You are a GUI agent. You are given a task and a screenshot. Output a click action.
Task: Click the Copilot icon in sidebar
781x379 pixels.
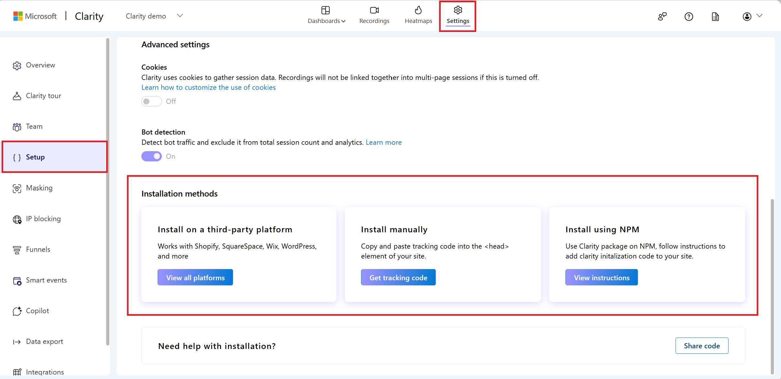click(x=18, y=310)
